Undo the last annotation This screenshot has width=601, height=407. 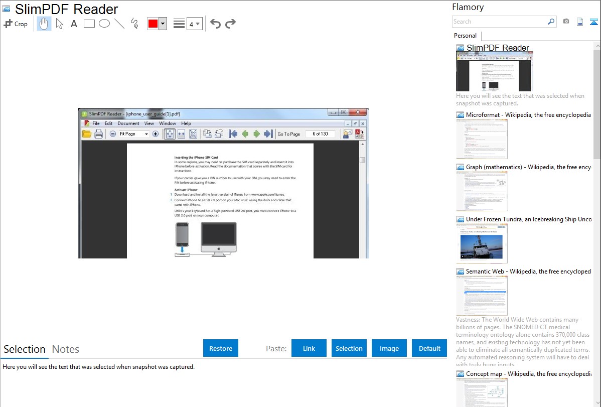(x=215, y=24)
